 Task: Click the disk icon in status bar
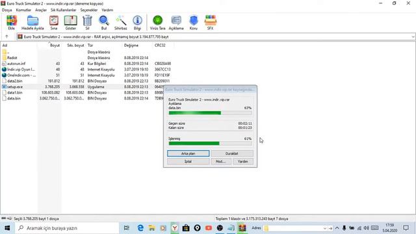click(4, 218)
